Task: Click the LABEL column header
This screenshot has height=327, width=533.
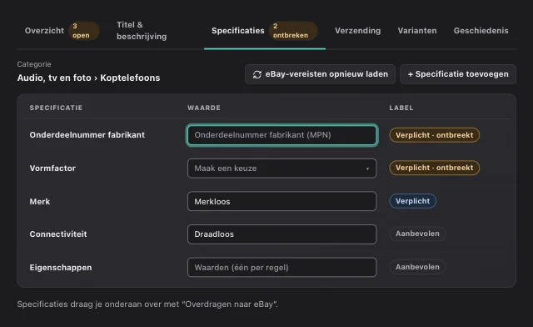Action: tap(401, 108)
